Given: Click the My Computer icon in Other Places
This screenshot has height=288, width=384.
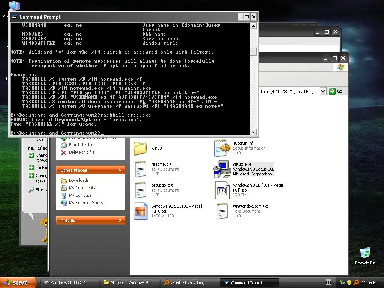Looking at the screenshot, I should point(64,196).
